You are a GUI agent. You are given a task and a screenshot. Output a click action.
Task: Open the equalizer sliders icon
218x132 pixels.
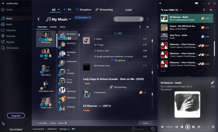click(x=213, y=127)
